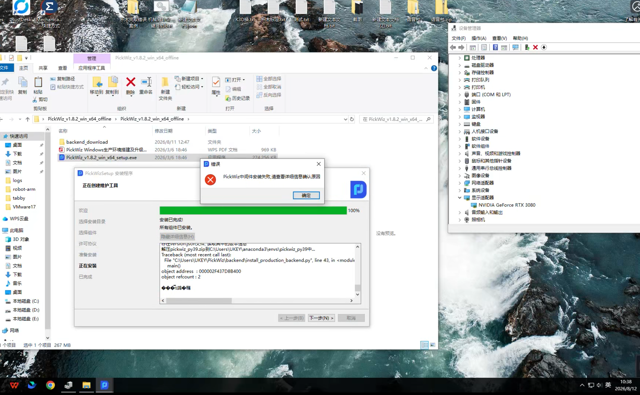The width and height of the screenshot is (640, 395).
Task: Click Device Manager scan hardware monitor icon
Action: coord(515,47)
